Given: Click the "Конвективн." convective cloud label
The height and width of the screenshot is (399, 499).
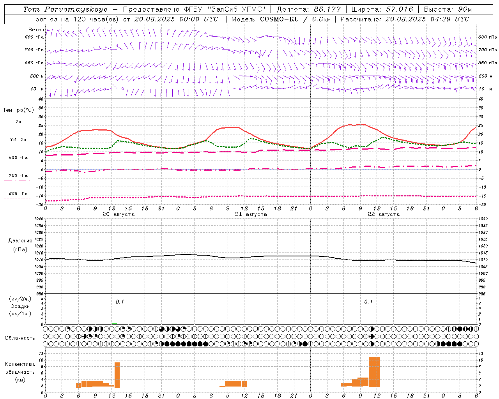Looking at the screenshot, I should coord(20,364).
